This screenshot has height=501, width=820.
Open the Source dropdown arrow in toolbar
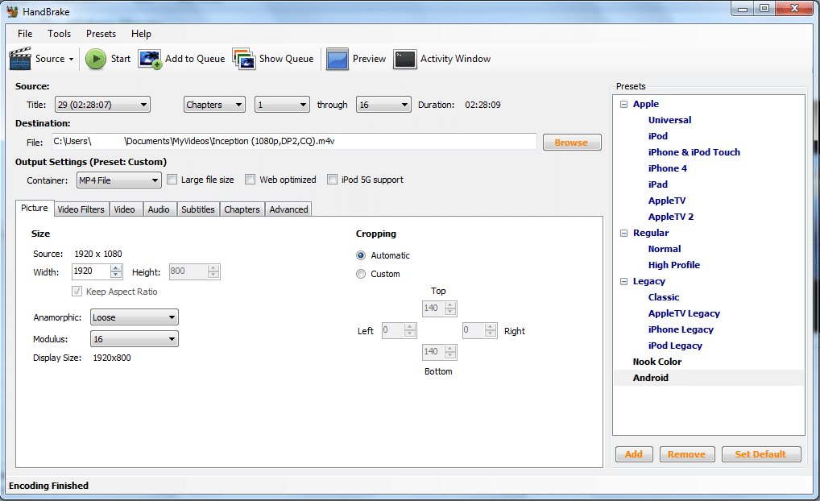click(x=71, y=59)
